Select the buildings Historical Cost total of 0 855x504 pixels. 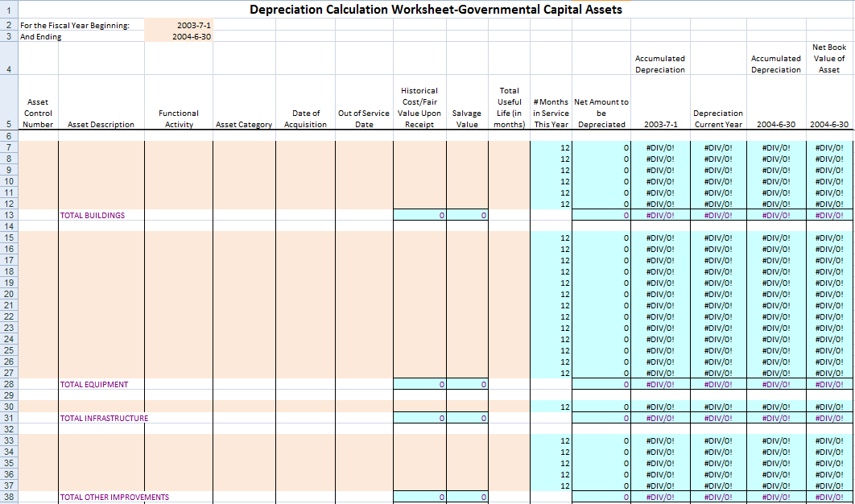(419, 215)
